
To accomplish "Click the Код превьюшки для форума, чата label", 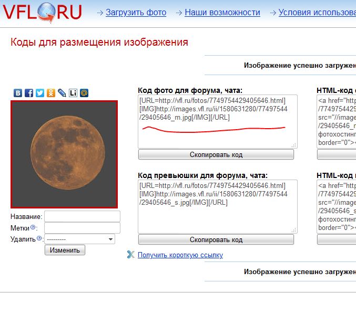I will [x=203, y=175].
